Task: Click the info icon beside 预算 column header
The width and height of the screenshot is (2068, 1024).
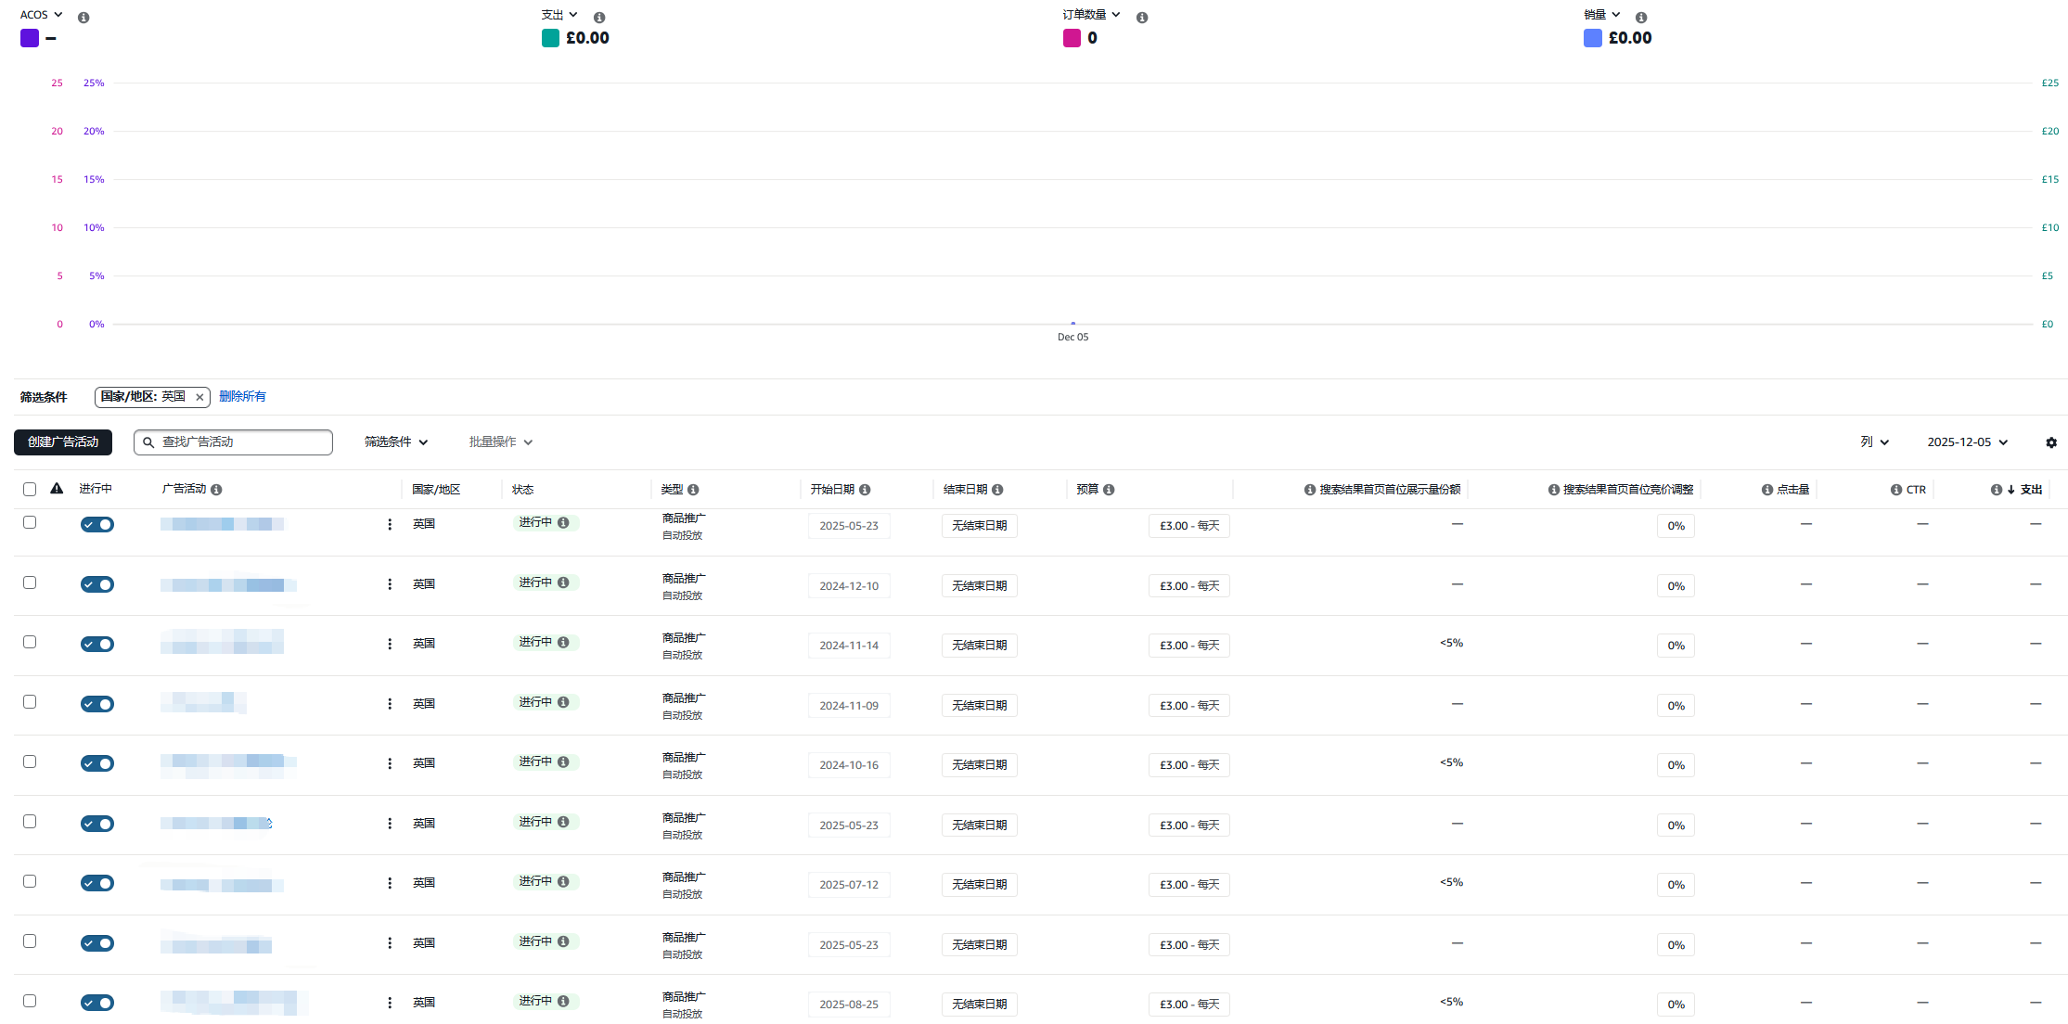Action: (1109, 490)
